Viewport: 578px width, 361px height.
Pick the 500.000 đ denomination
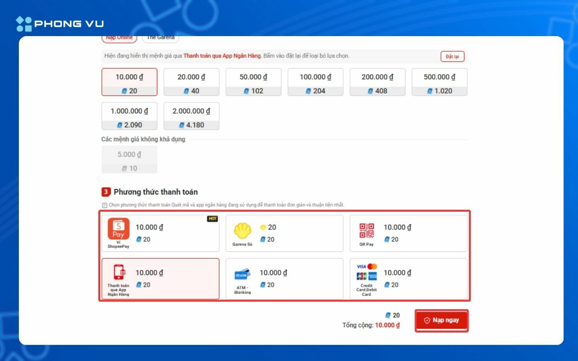(x=440, y=82)
